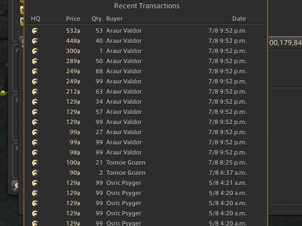Click the Price column header

[x=73, y=18]
